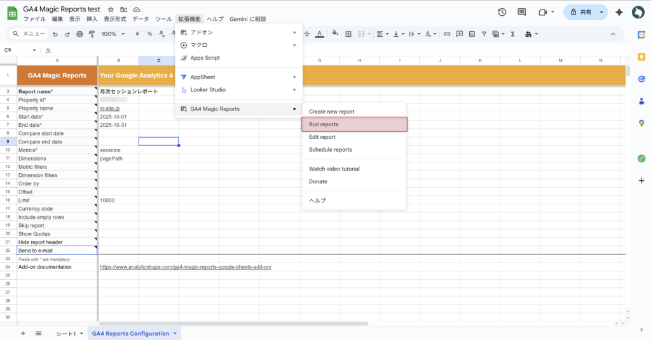Move document using the folder icon
Image resolution: width=651 pixels, height=340 pixels.
tap(123, 9)
